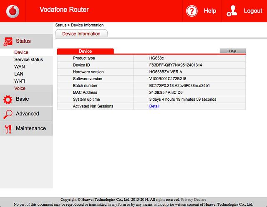This screenshot has width=267, height=207.
Task: Click the Vodafone Router title
Action: click(x=64, y=10)
